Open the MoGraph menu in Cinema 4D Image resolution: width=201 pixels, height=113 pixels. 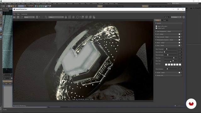coord(70,3)
